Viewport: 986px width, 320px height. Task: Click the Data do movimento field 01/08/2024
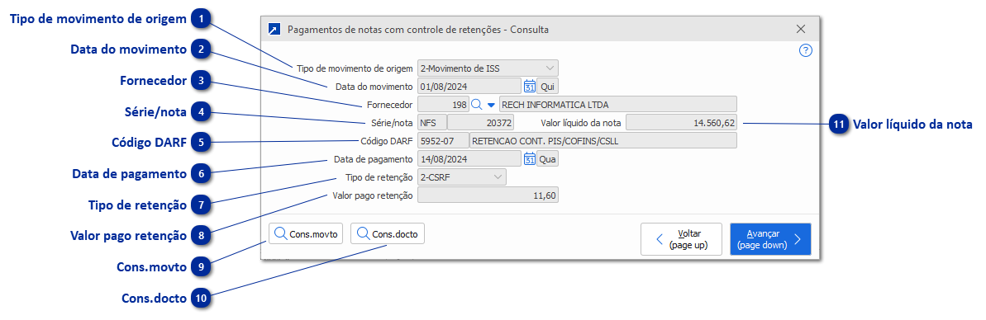(x=469, y=86)
